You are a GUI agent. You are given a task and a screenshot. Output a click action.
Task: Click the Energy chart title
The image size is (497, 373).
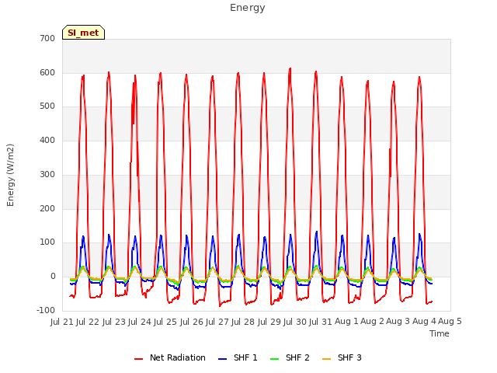248,8
